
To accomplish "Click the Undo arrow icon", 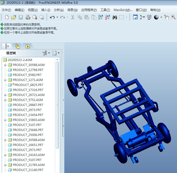I will (x=52, y=17).
